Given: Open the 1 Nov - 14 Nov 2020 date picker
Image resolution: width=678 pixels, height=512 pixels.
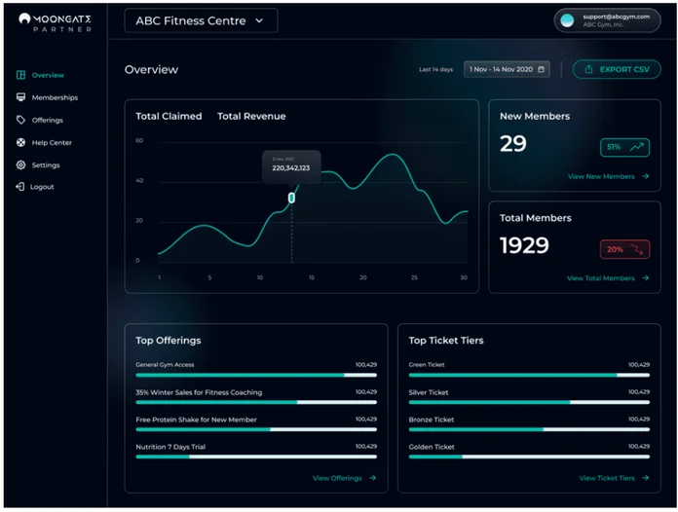Looking at the screenshot, I should [507, 69].
